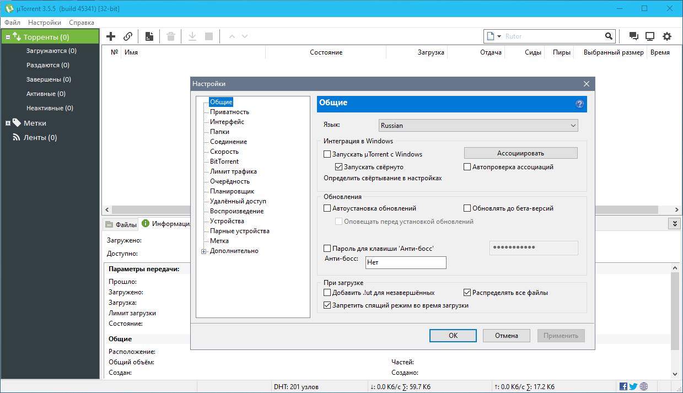Click the search magnifier icon
683x393 pixels.
(609, 36)
